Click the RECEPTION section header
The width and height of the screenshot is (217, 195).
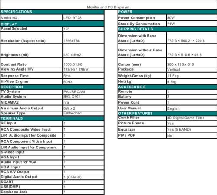[52, 87]
